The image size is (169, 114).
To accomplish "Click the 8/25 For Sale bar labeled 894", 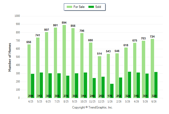I will coord(64,61).
